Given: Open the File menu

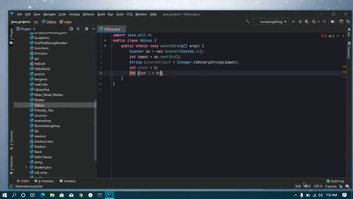Looking at the screenshot, I should pyautogui.click(x=20, y=14).
